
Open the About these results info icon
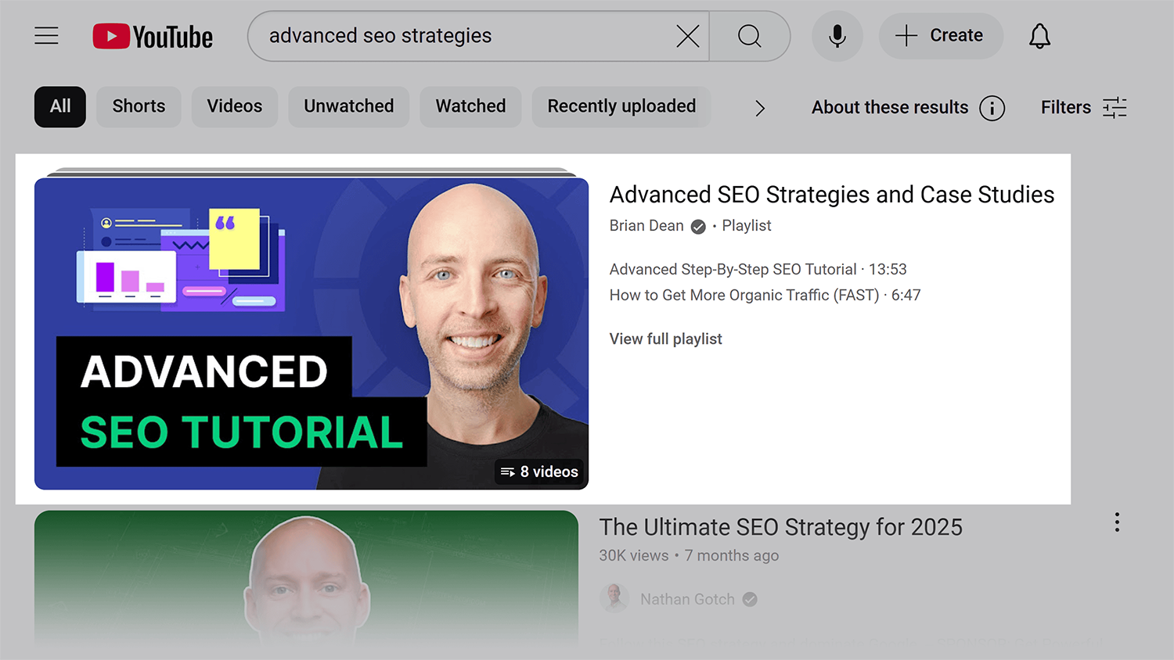coord(992,108)
